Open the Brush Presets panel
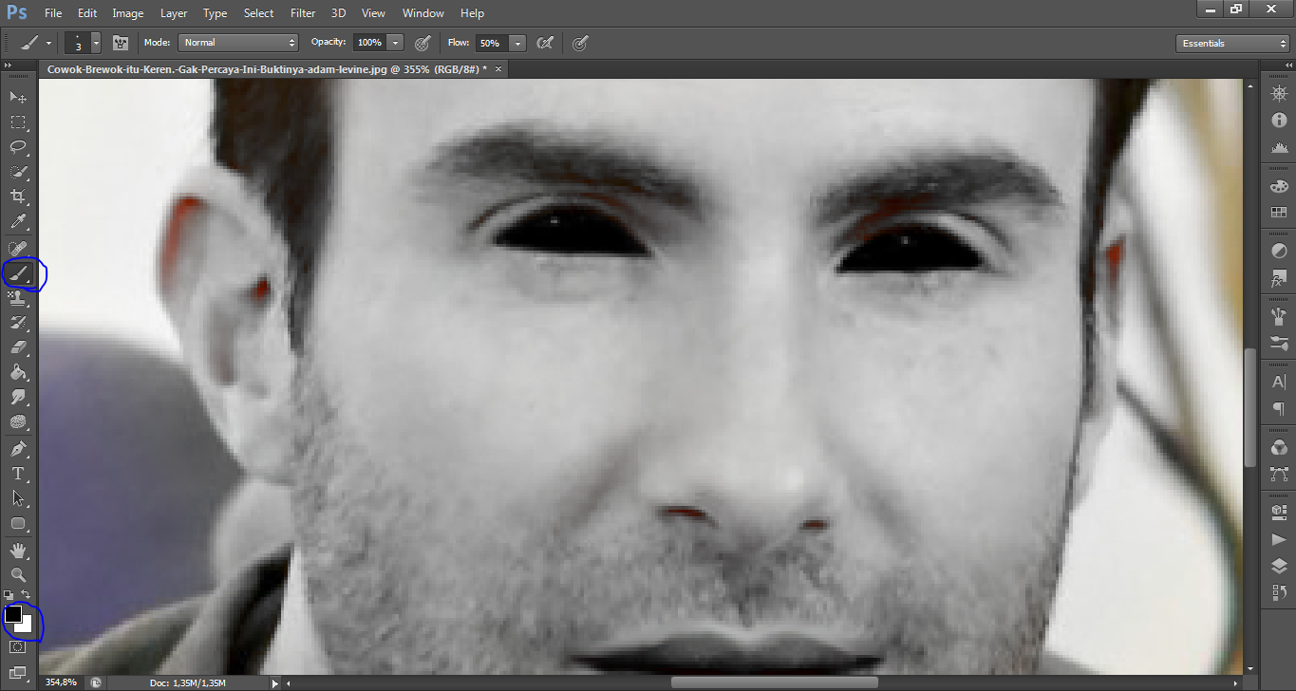Viewport: 1296px width, 691px height. [x=1278, y=345]
